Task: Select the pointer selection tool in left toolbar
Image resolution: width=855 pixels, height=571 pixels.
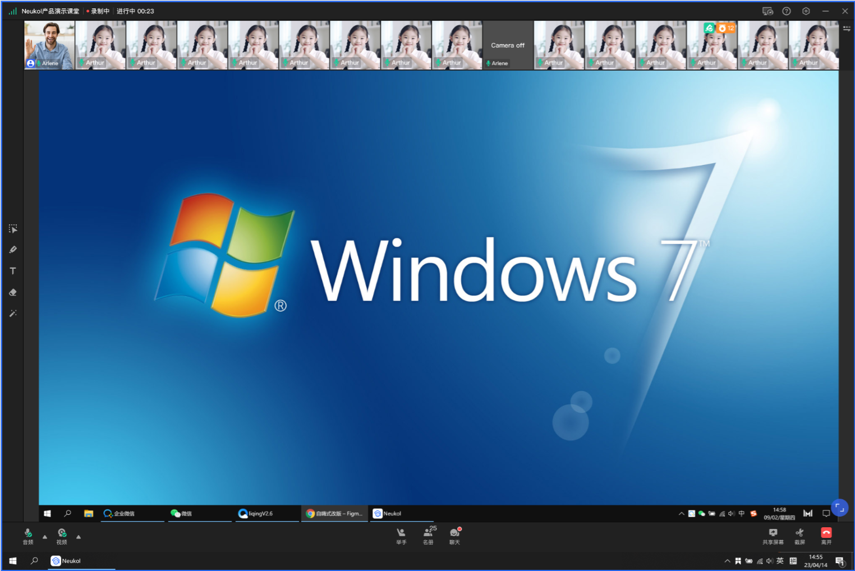Action: tap(13, 229)
